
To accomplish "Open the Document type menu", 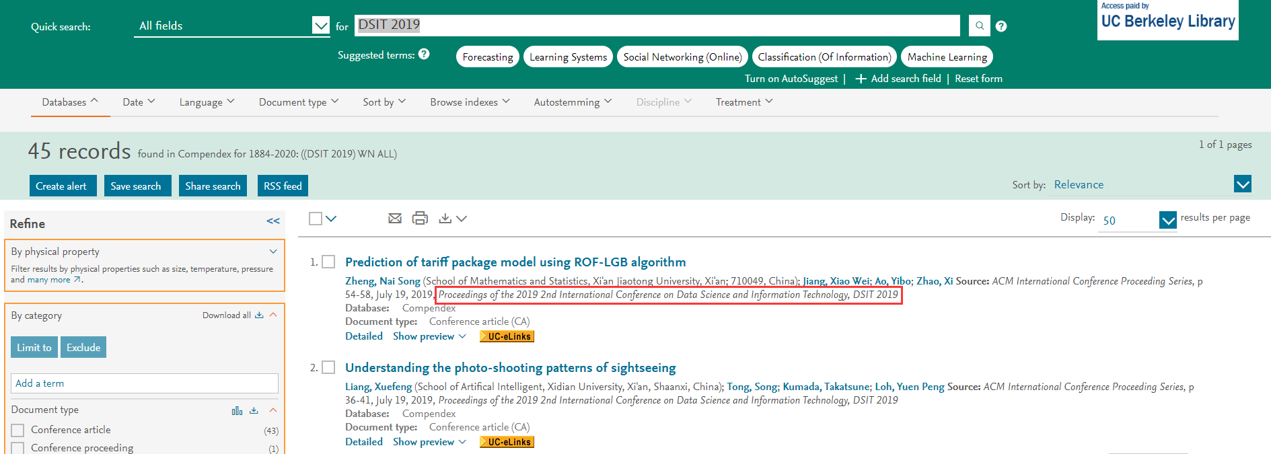I will tap(298, 102).
